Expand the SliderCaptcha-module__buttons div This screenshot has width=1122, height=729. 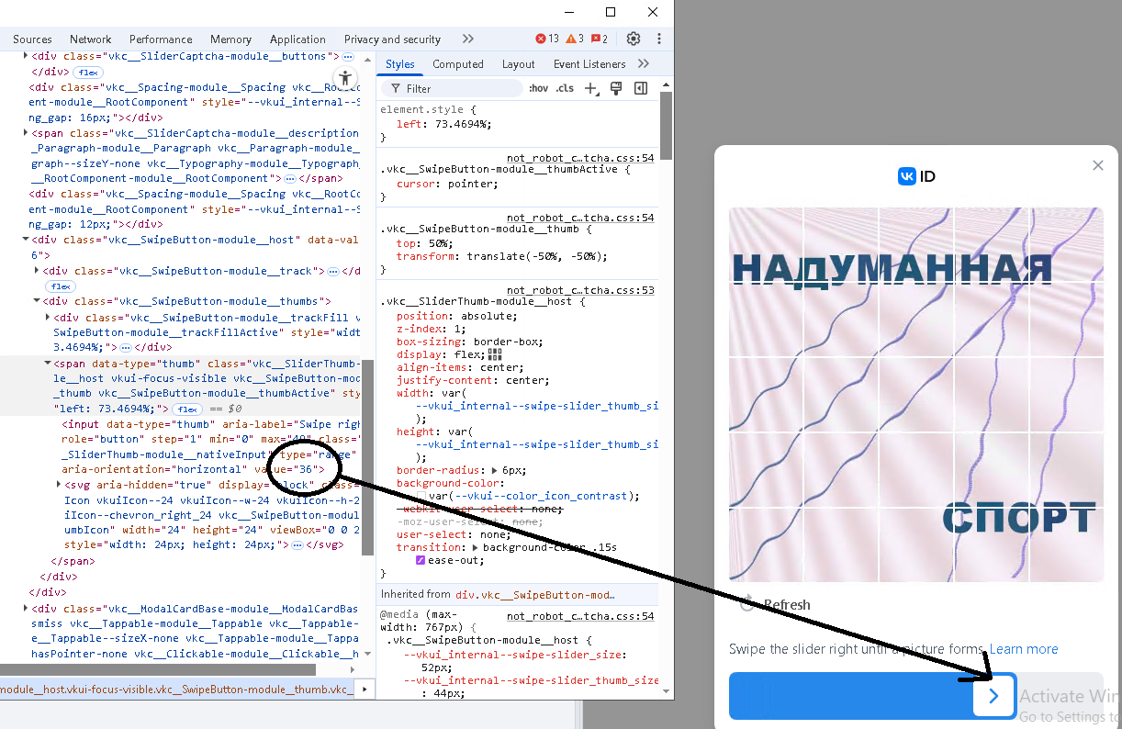tap(24, 56)
